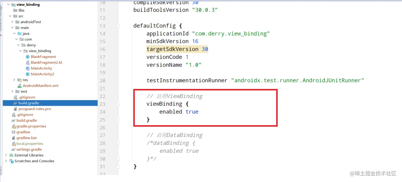Collapse the view_binding package under derry

pos(20,51)
